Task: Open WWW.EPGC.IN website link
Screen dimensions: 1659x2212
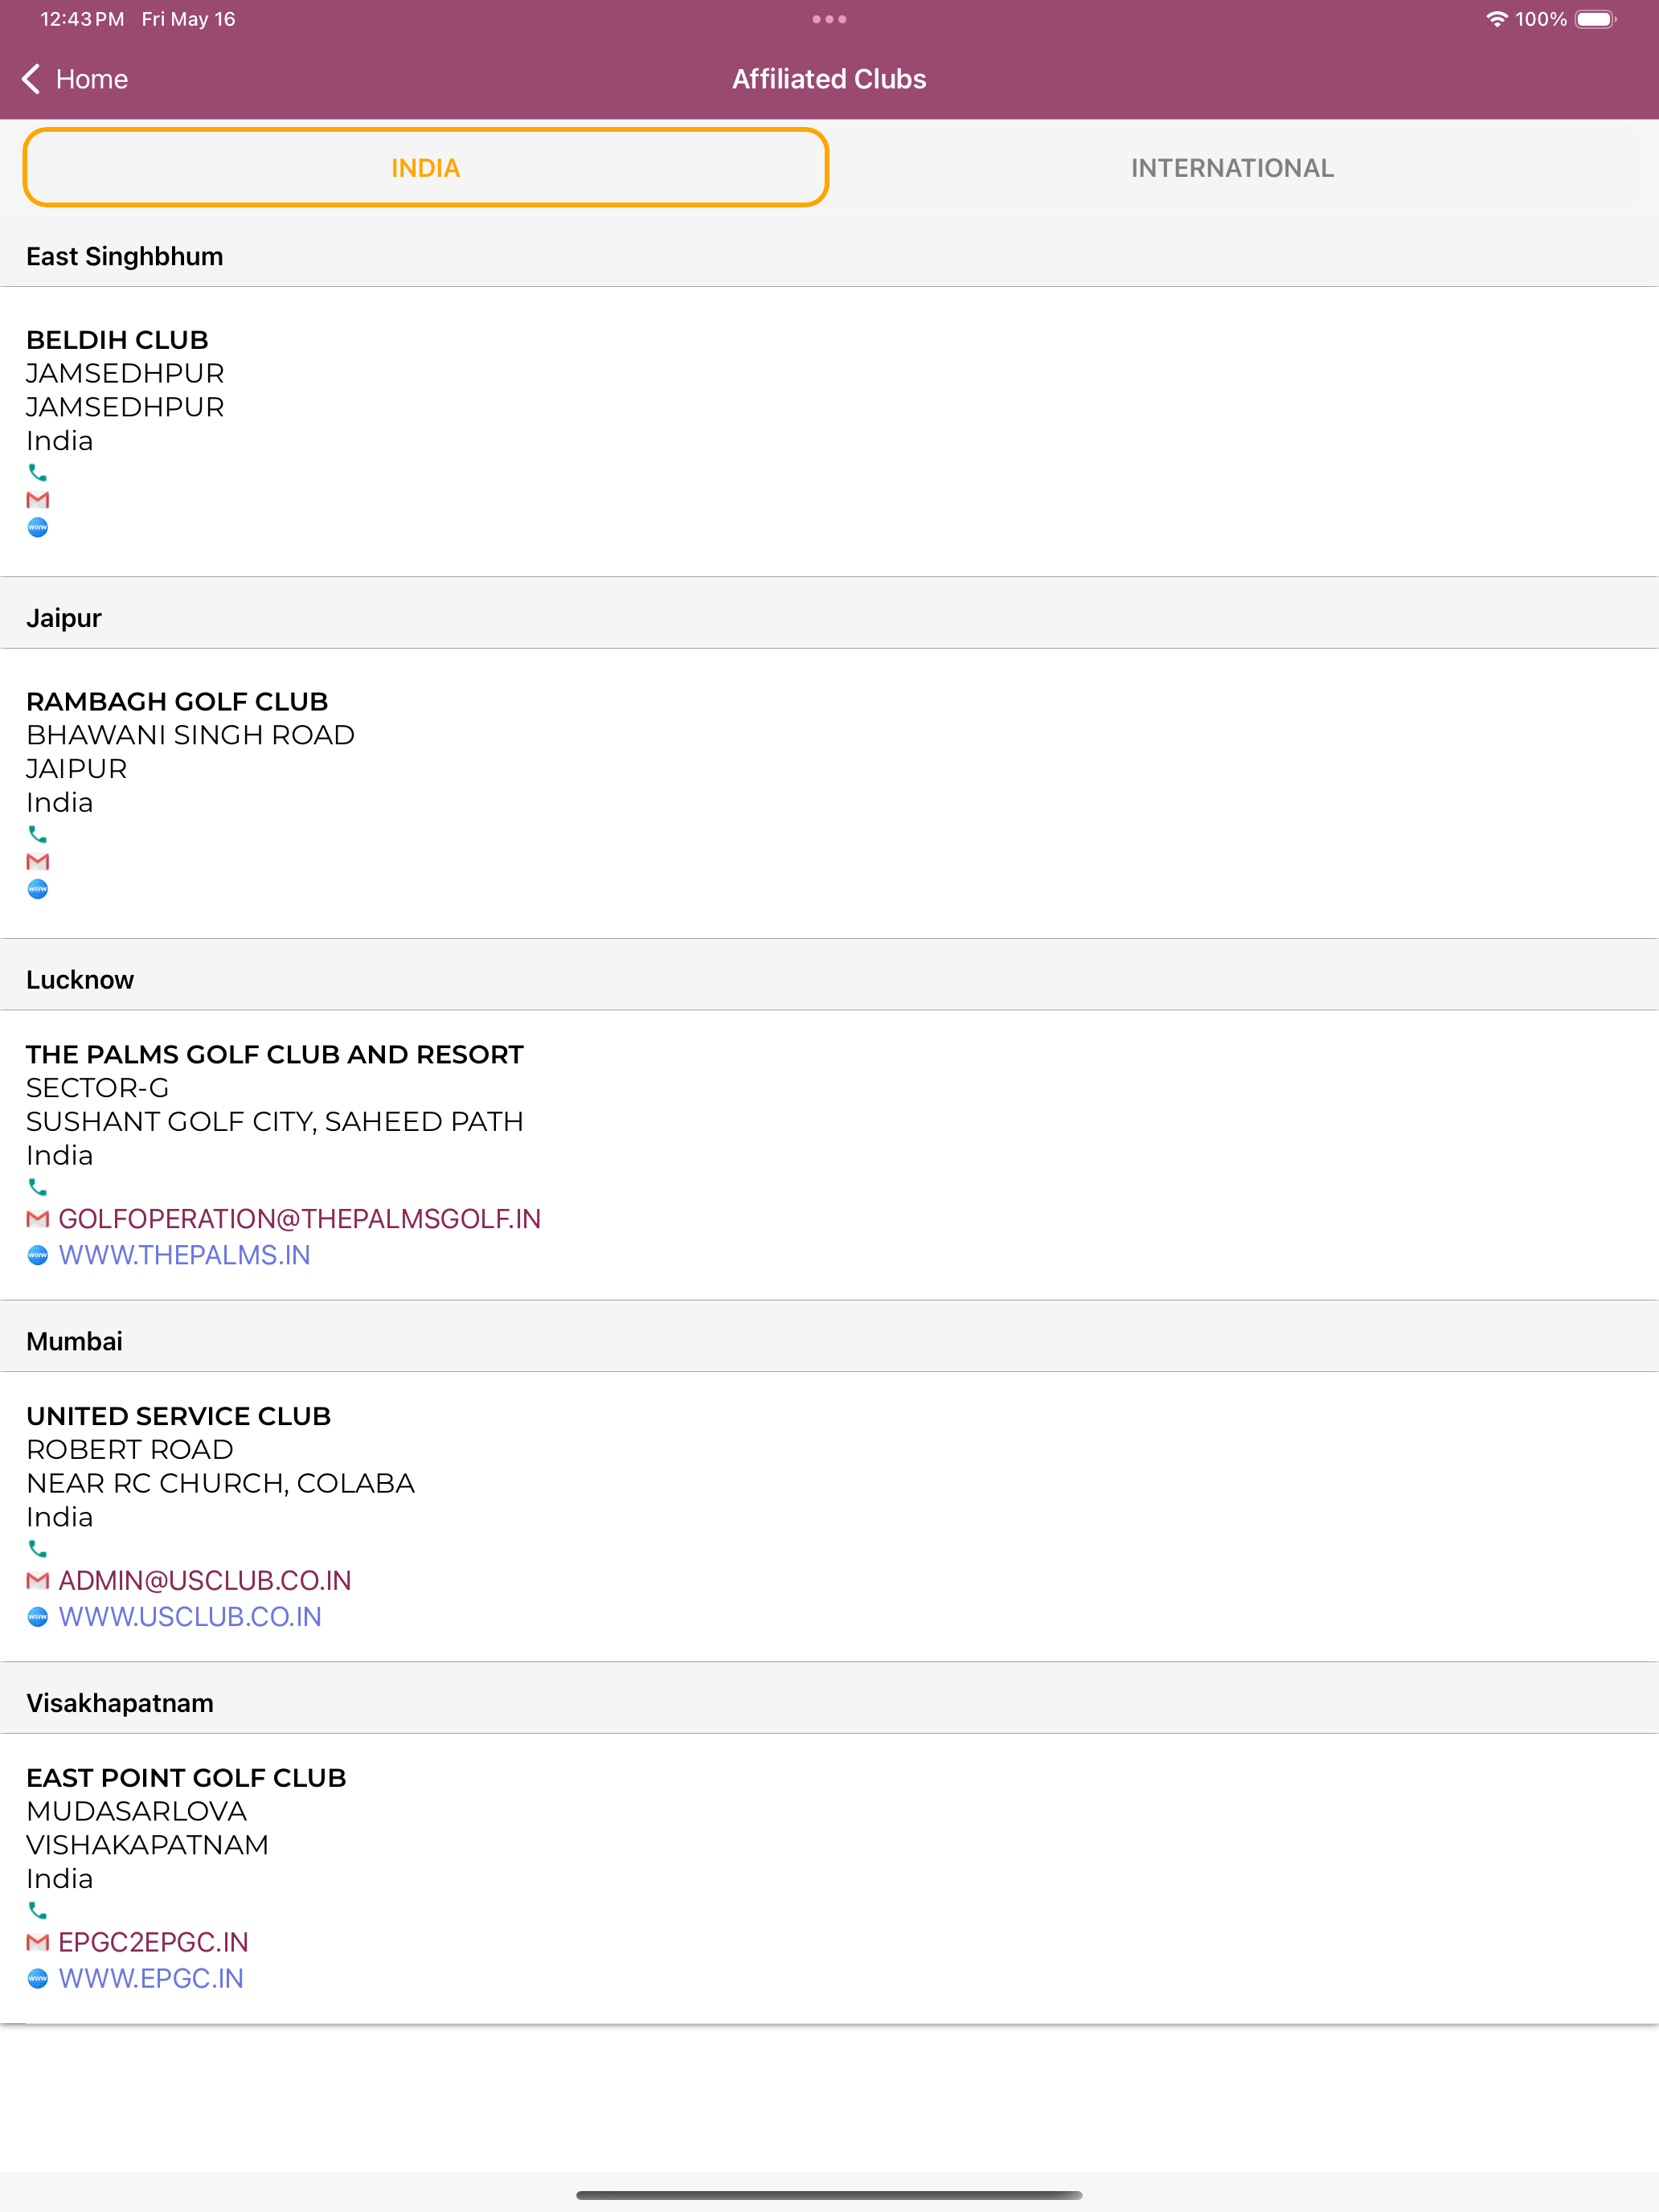Action: coord(151,1979)
